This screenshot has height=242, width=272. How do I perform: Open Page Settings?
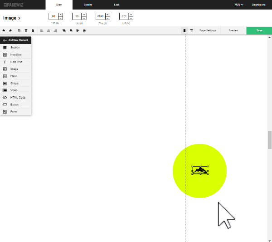click(208, 30)
